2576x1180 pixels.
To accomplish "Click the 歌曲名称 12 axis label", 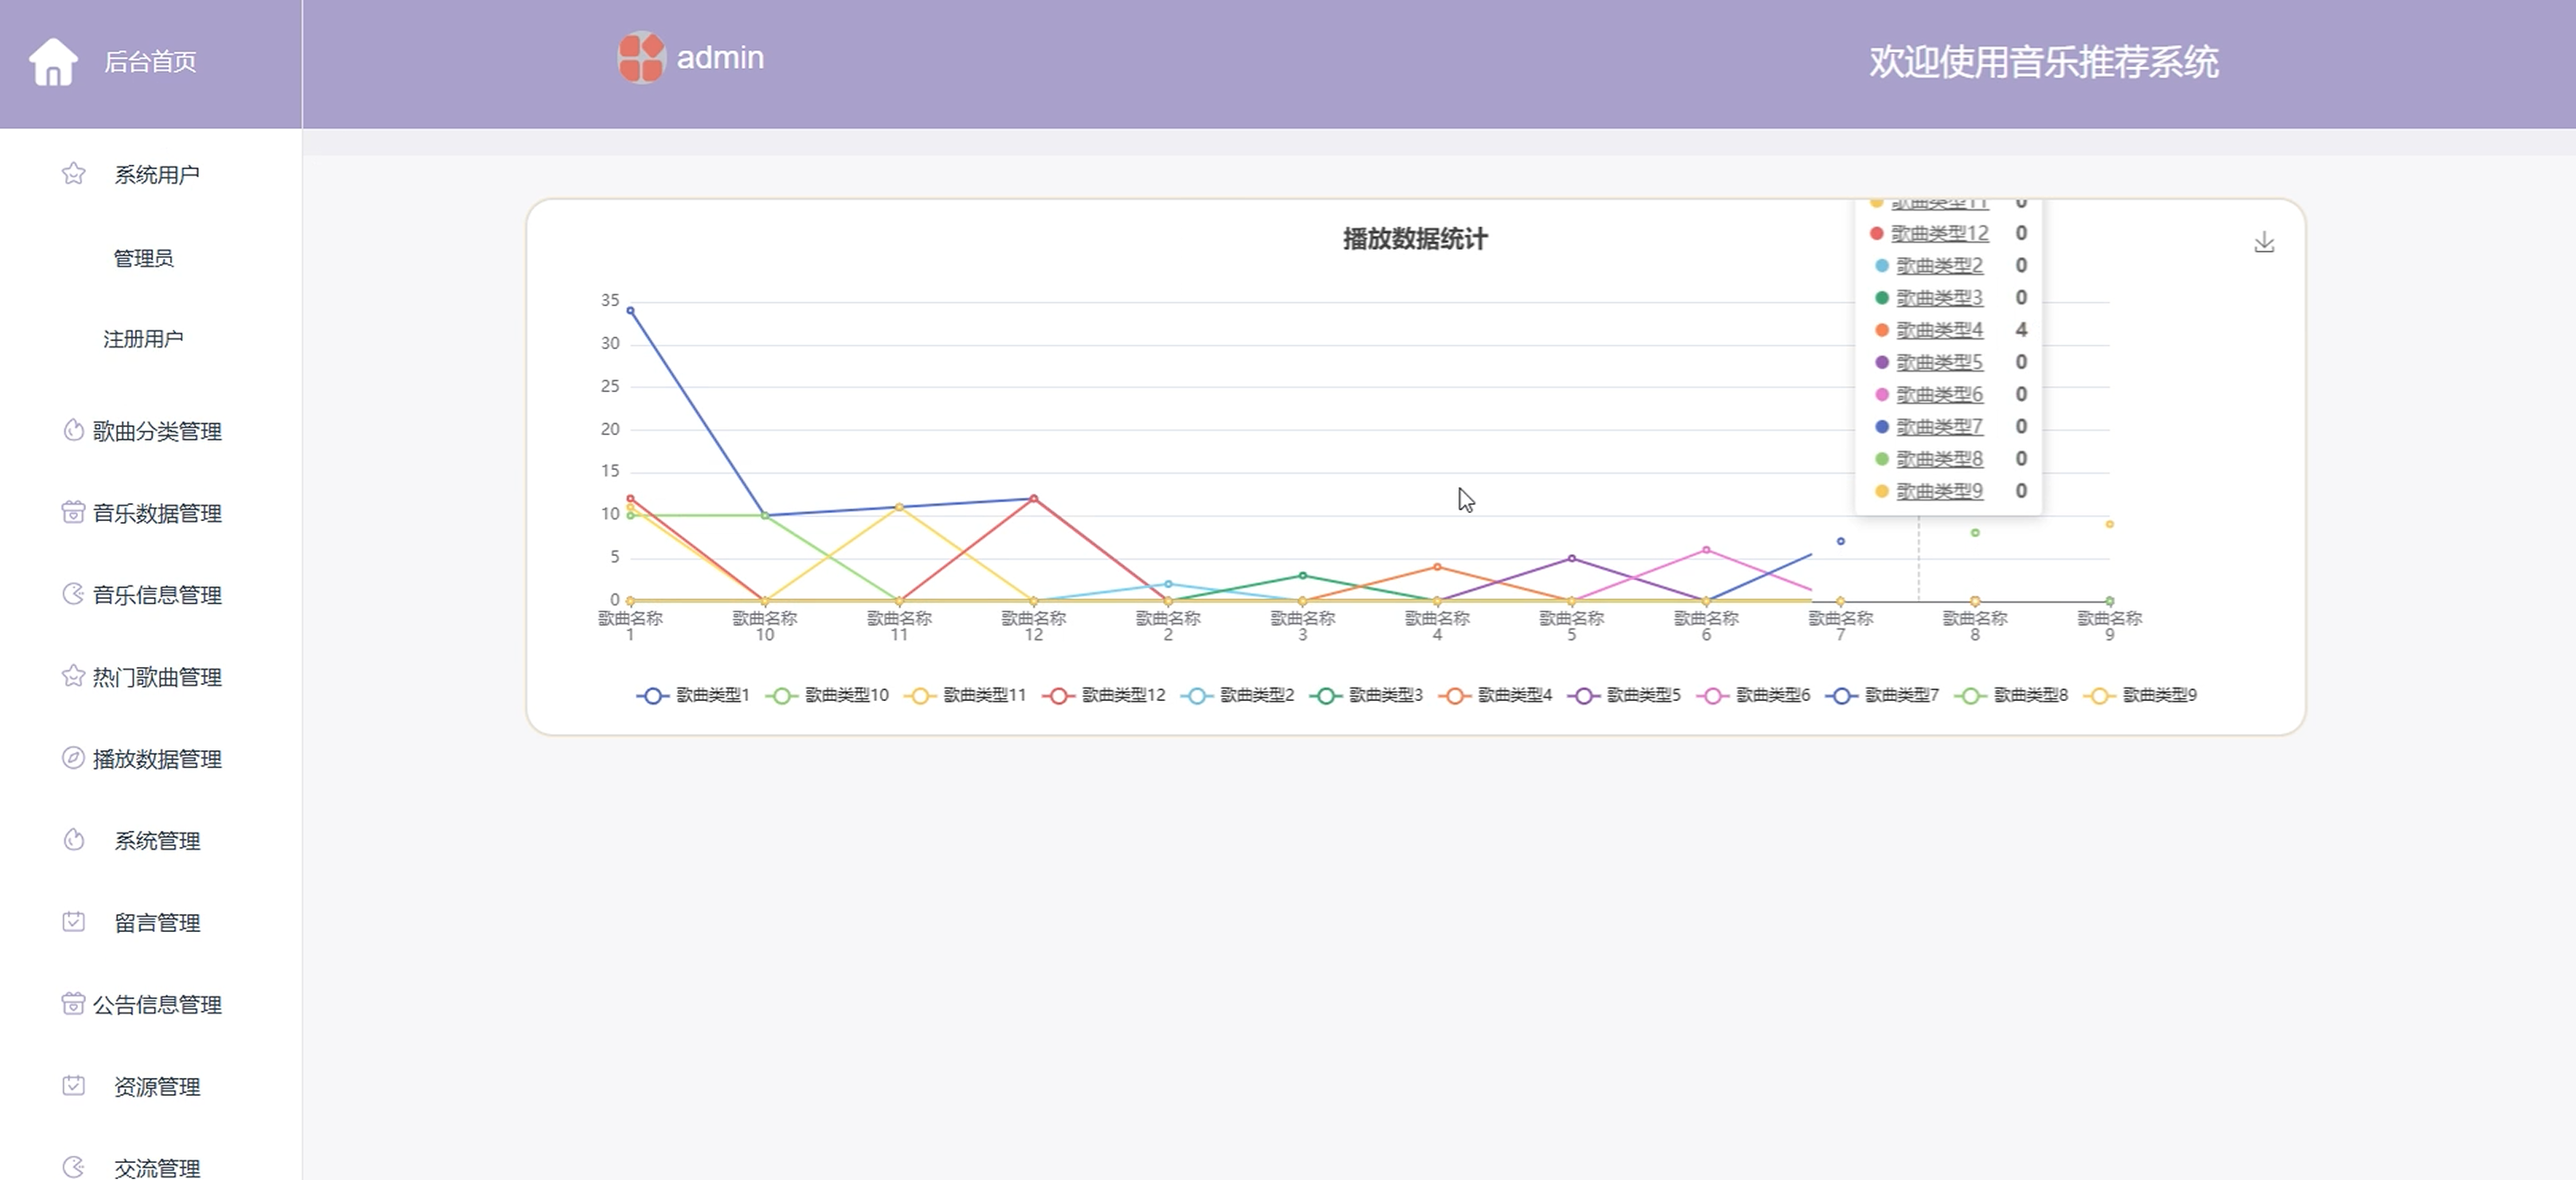I will point(1033,626).
